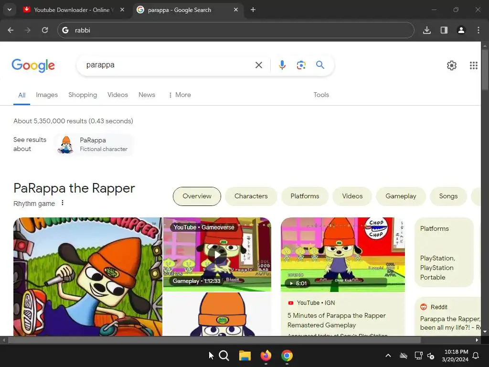This screenshot has height=367, width=489.
Task: Show hidden system tray icons chevron
Action: [388, 356]
